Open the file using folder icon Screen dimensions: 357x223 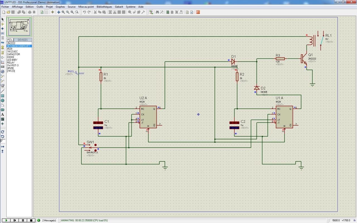8,12
